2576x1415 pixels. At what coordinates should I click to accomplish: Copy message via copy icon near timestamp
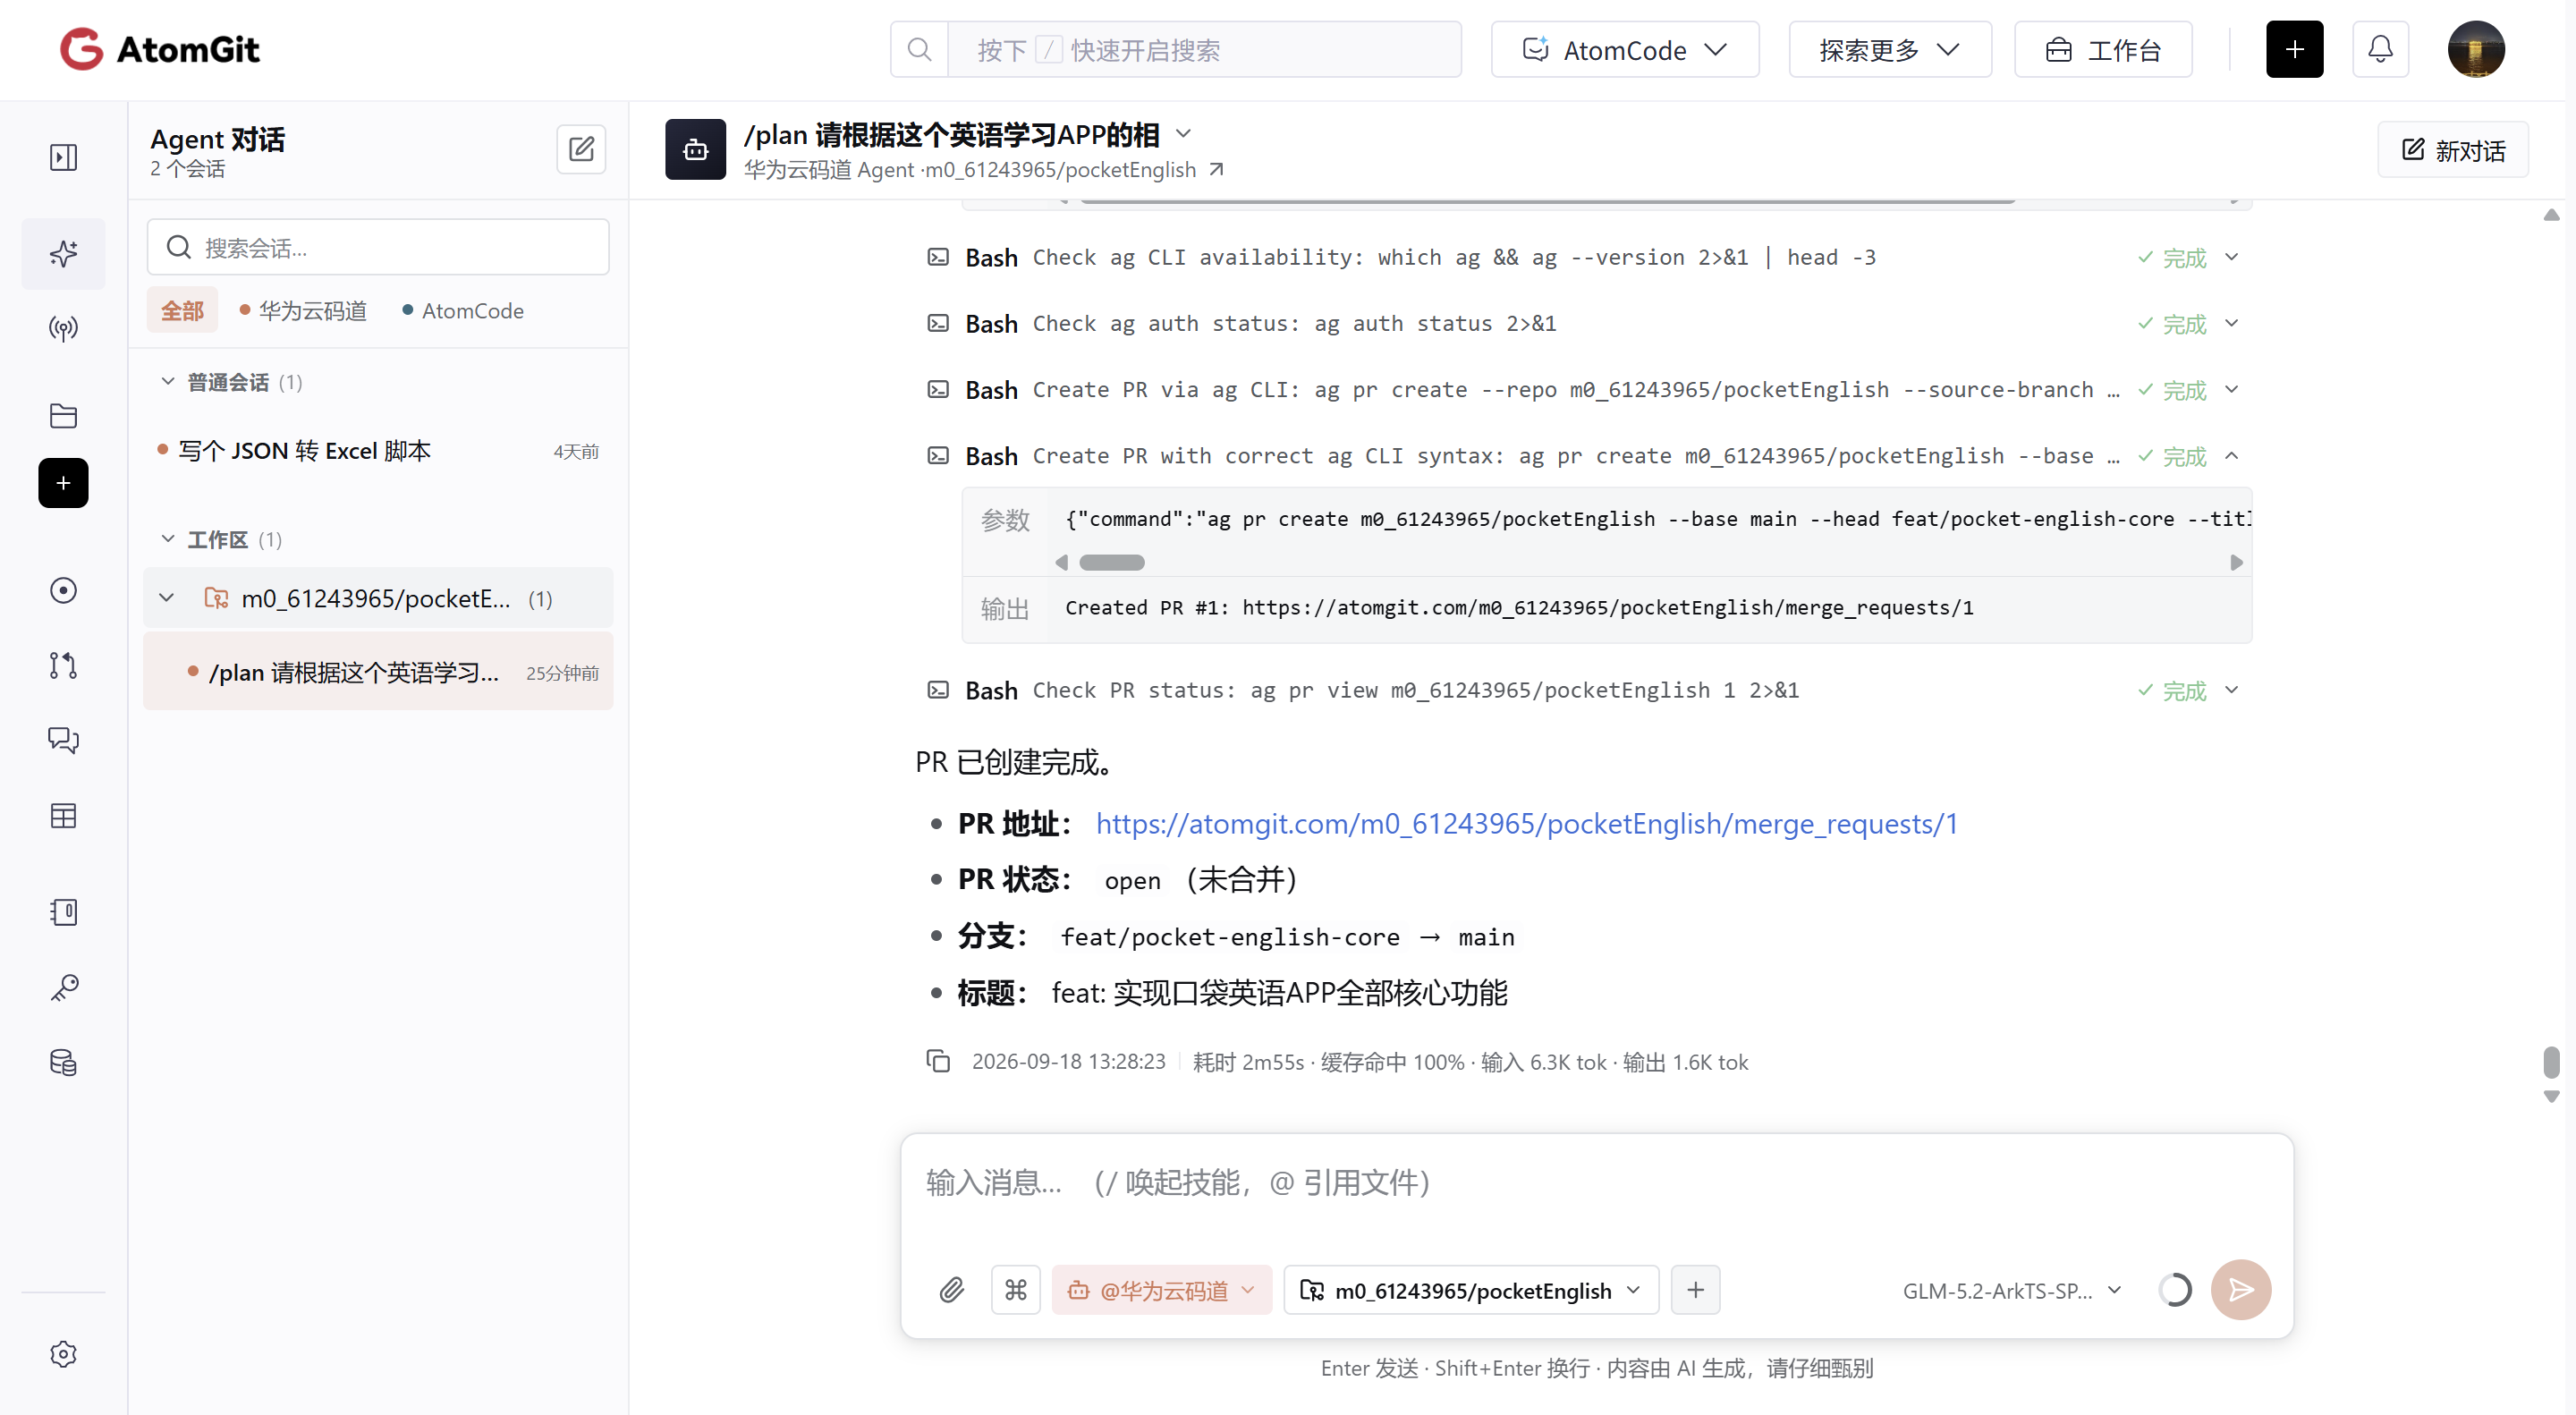point(937,1061)
